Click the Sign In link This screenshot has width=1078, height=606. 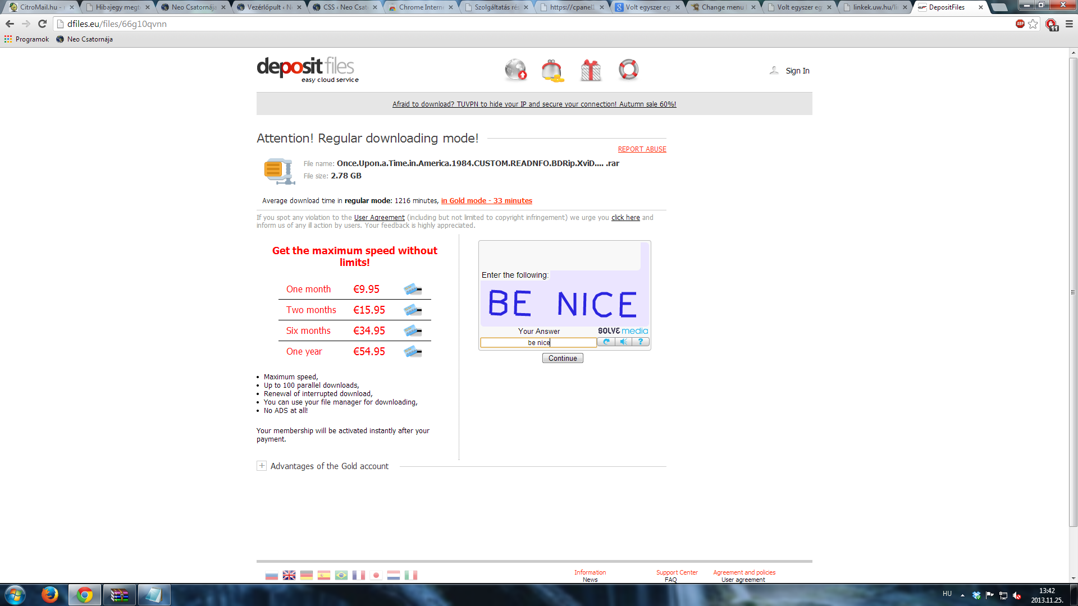pos(797,71)
